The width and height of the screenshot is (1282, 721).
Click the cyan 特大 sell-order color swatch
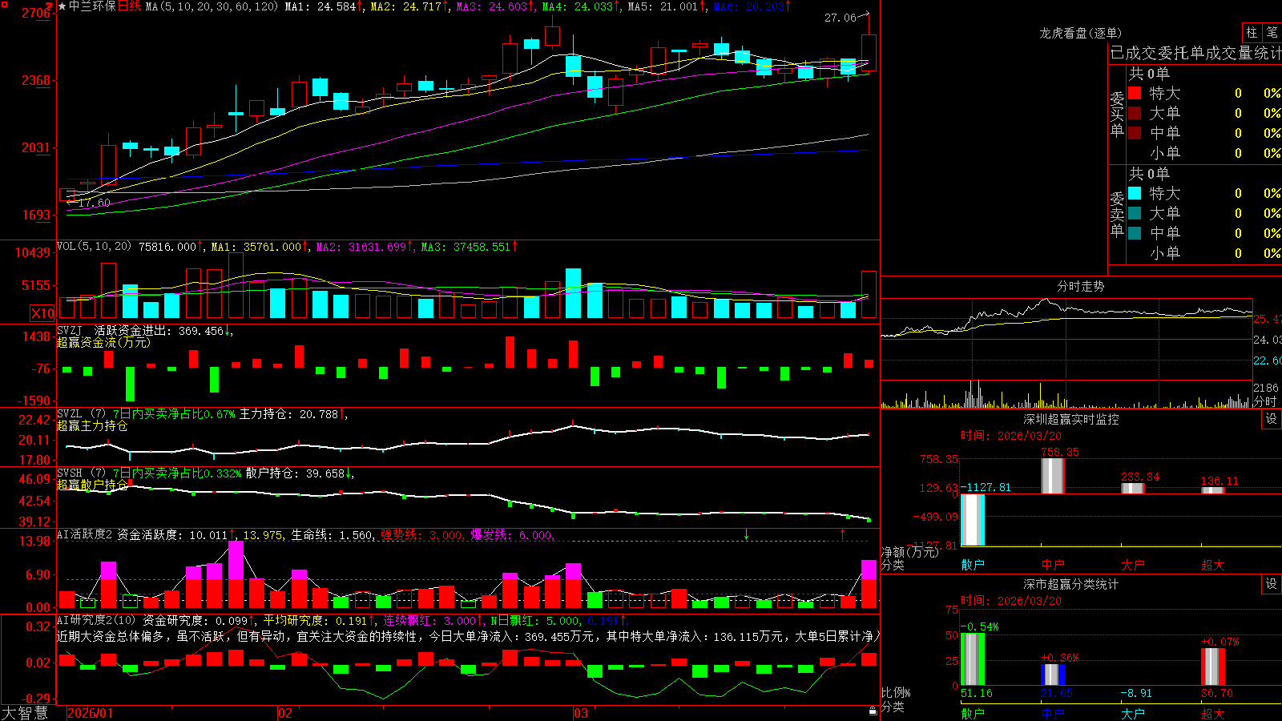pyautogui.click(x=1135, y=193)
